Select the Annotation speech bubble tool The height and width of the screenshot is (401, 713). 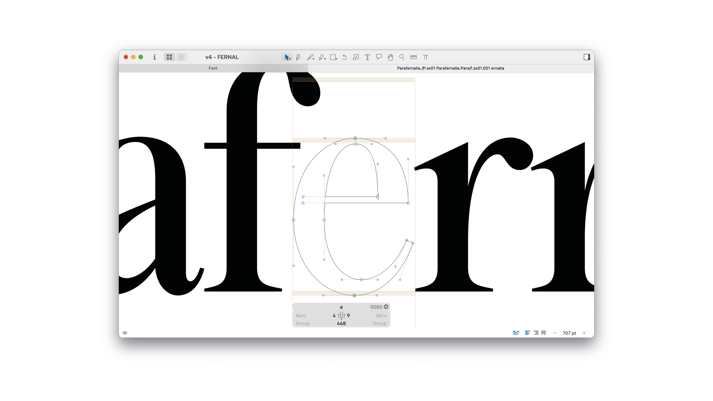pyautogui.click(x=379, y=57)
